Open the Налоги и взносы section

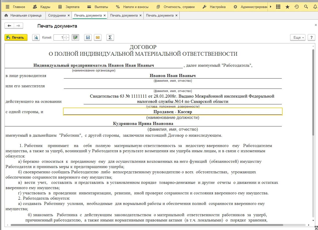[x=132, y=7]
